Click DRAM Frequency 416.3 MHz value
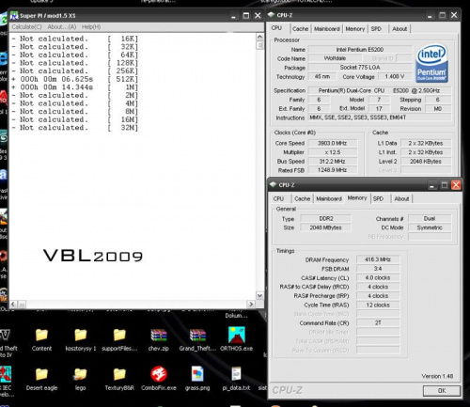 [378, 259]
